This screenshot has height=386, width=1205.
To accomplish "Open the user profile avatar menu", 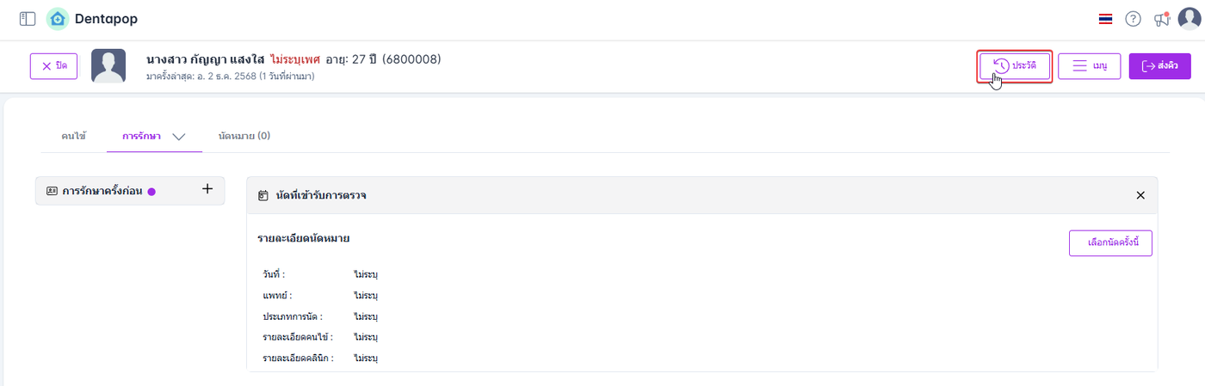I will pos(1189,19).
